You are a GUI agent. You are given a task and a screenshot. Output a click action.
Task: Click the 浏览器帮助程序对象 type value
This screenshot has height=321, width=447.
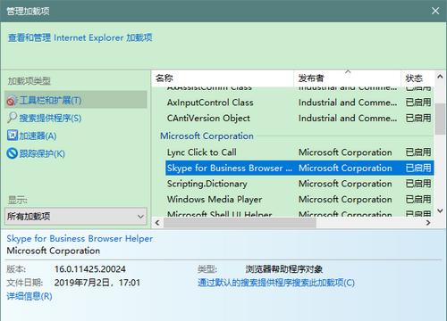(284, 269)
